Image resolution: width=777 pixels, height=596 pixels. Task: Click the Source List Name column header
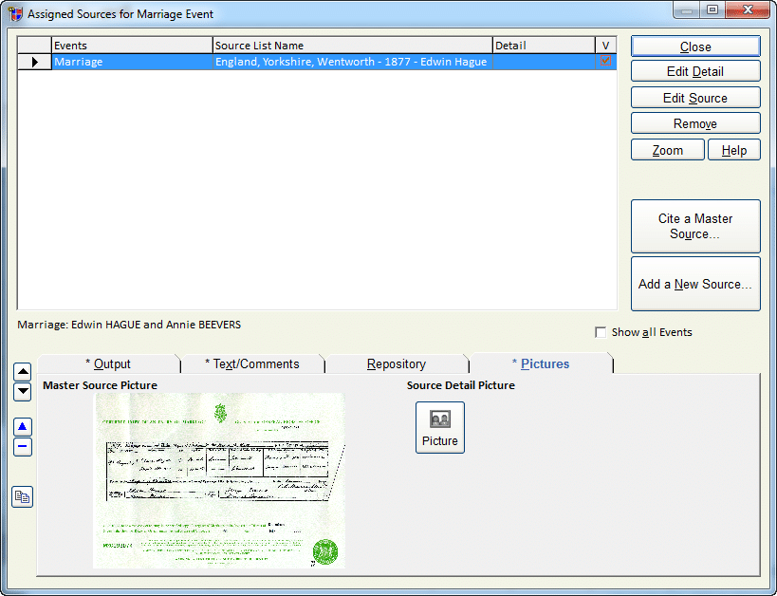(353, 46)
